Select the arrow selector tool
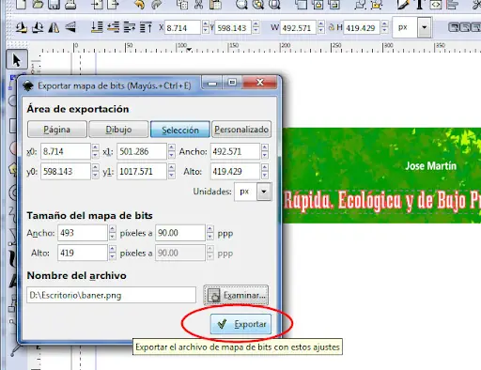Image resolution: width=481 pixels, height=370 pixels. pos(17,59)
